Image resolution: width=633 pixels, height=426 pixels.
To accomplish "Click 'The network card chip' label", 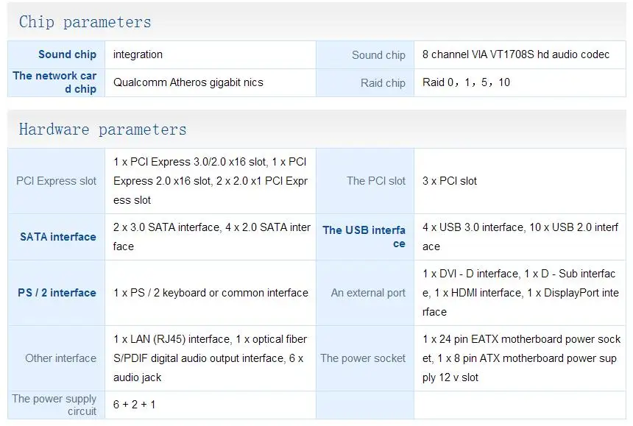I will pos(55,82).
